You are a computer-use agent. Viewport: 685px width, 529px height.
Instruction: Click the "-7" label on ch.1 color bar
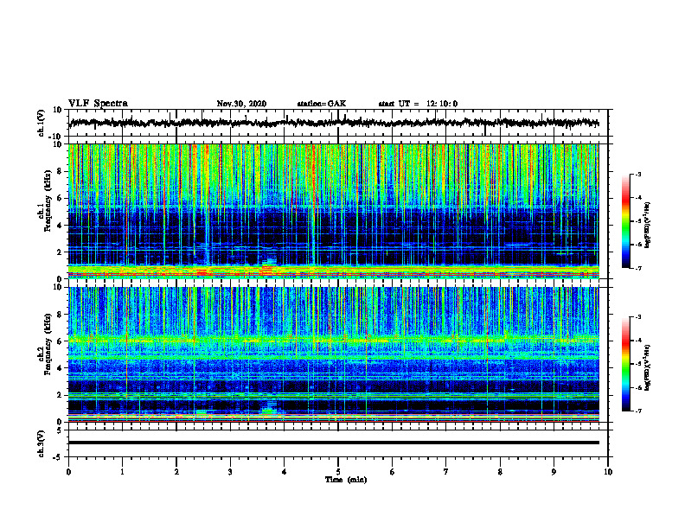[638, 268]
